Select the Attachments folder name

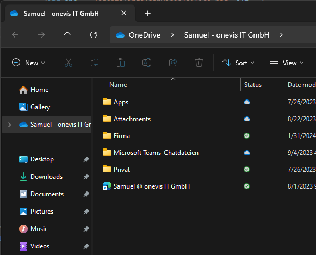tap(132, 119)
